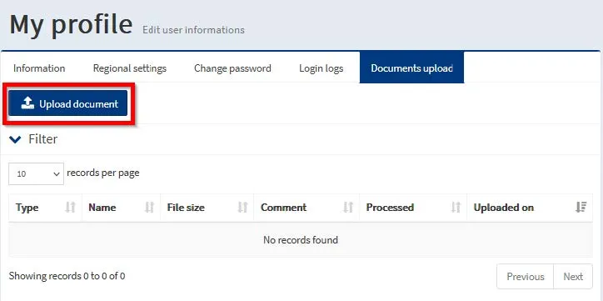Open the Regional settings tab
The width and height of the screenshot is (603, 301).
tap(130, 68)
